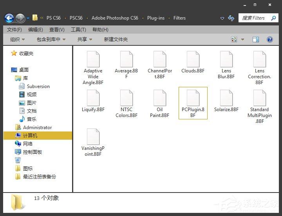Select VanishingPoint.8BF file
The width and height of the screenshot is (282, 216).
tap(93, 142)
